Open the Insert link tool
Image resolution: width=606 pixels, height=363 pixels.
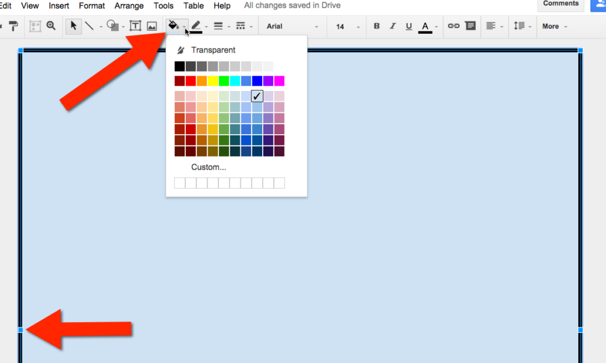(x=453, y=26)
